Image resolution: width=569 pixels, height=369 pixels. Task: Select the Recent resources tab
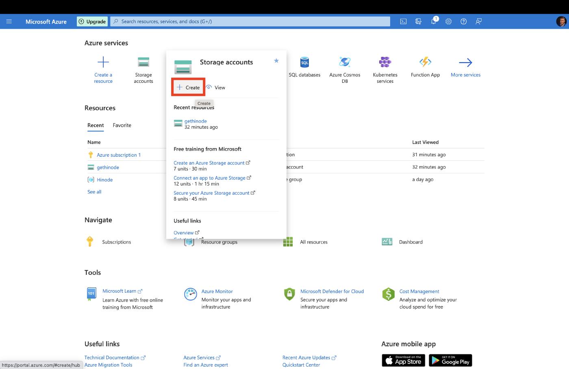click(96, 125)
